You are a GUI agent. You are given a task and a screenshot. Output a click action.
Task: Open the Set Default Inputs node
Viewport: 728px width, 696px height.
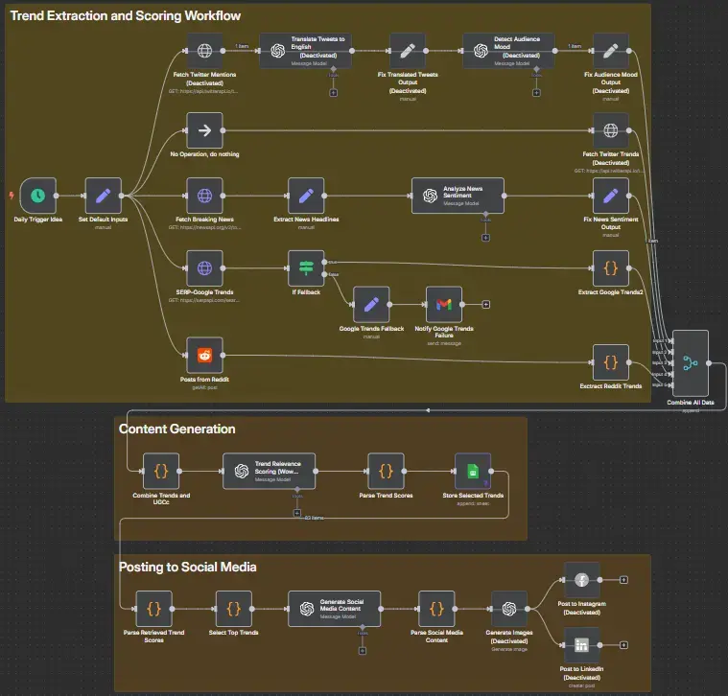point(103,196)
